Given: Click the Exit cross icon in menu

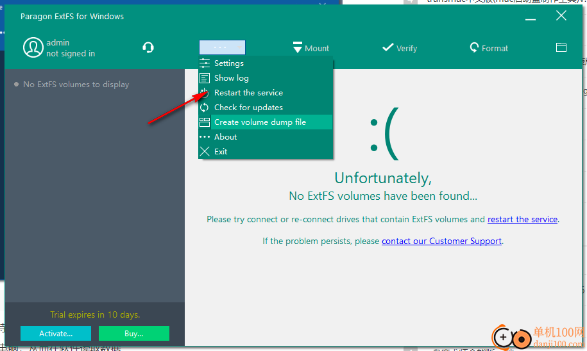Looking at the screenshot, I should (x=205, y=151).
